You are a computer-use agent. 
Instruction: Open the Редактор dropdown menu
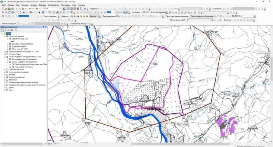tap(94, 8)
